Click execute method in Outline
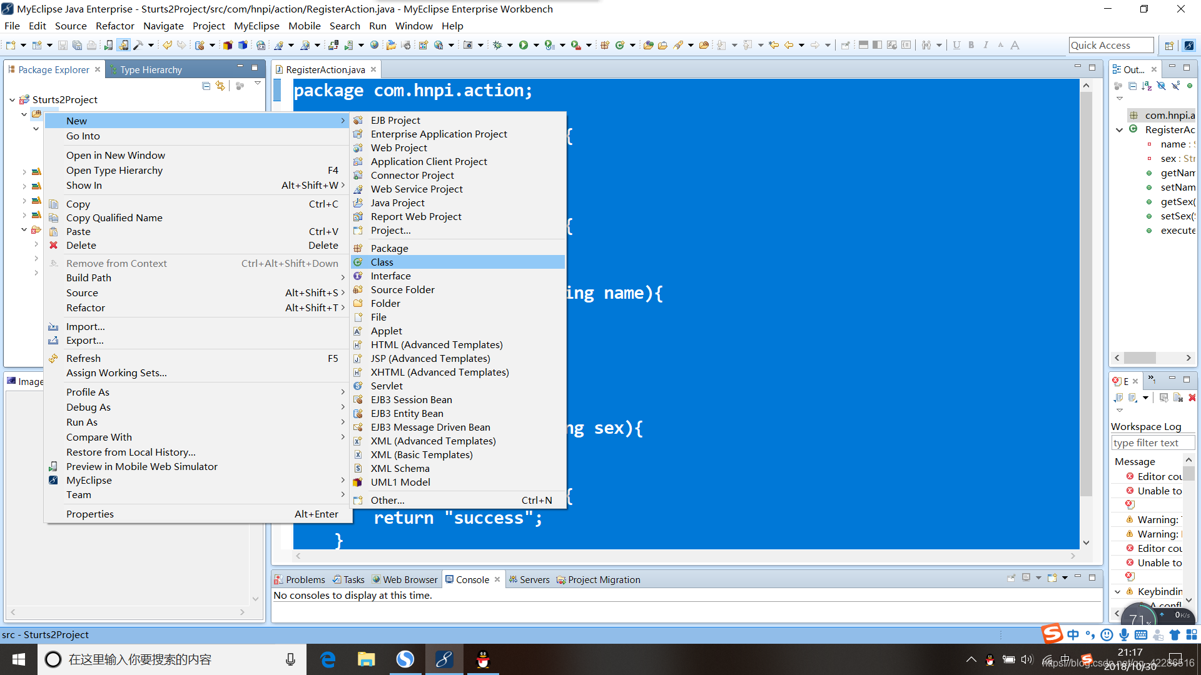Image resolution: width=1201 pixels, height=675 pixels. click(x=1178, y=230)
